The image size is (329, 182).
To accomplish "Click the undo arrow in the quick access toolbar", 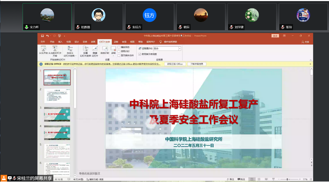I will coord(47,36).
